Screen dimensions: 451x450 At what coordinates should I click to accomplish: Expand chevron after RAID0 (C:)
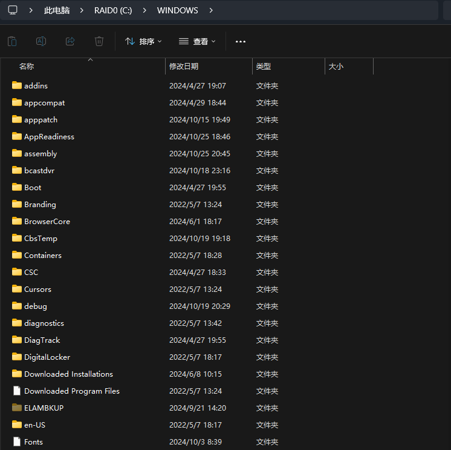tap(144, 10)
